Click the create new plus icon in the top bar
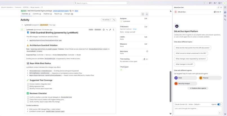Viewport: 227px width, 116px height. click(x=204, y=3)
